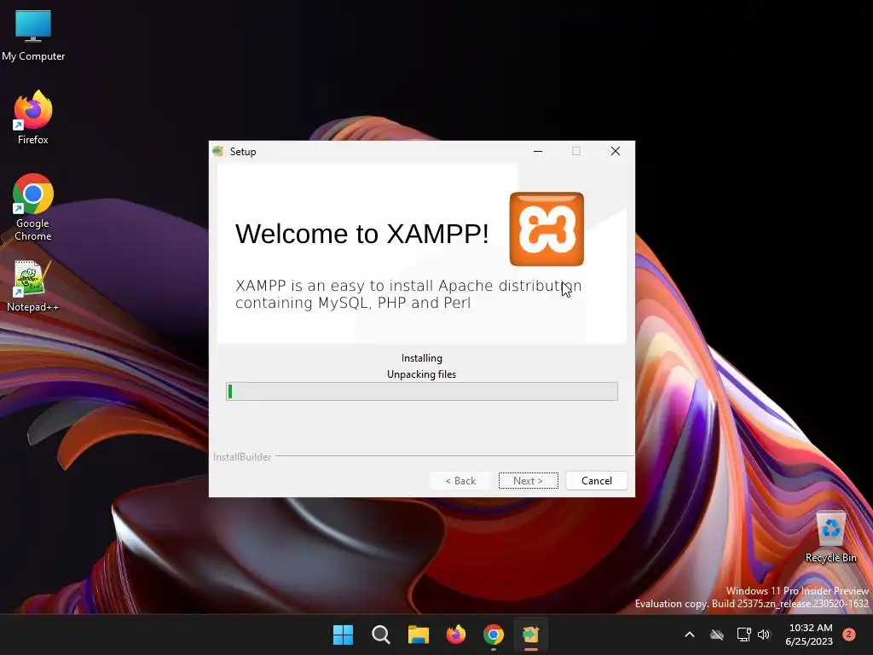The height and width of the screenshot is (655, 873).
Task: Click the orange XAMPP logo in Setup
Action: [x=546, y=229]
